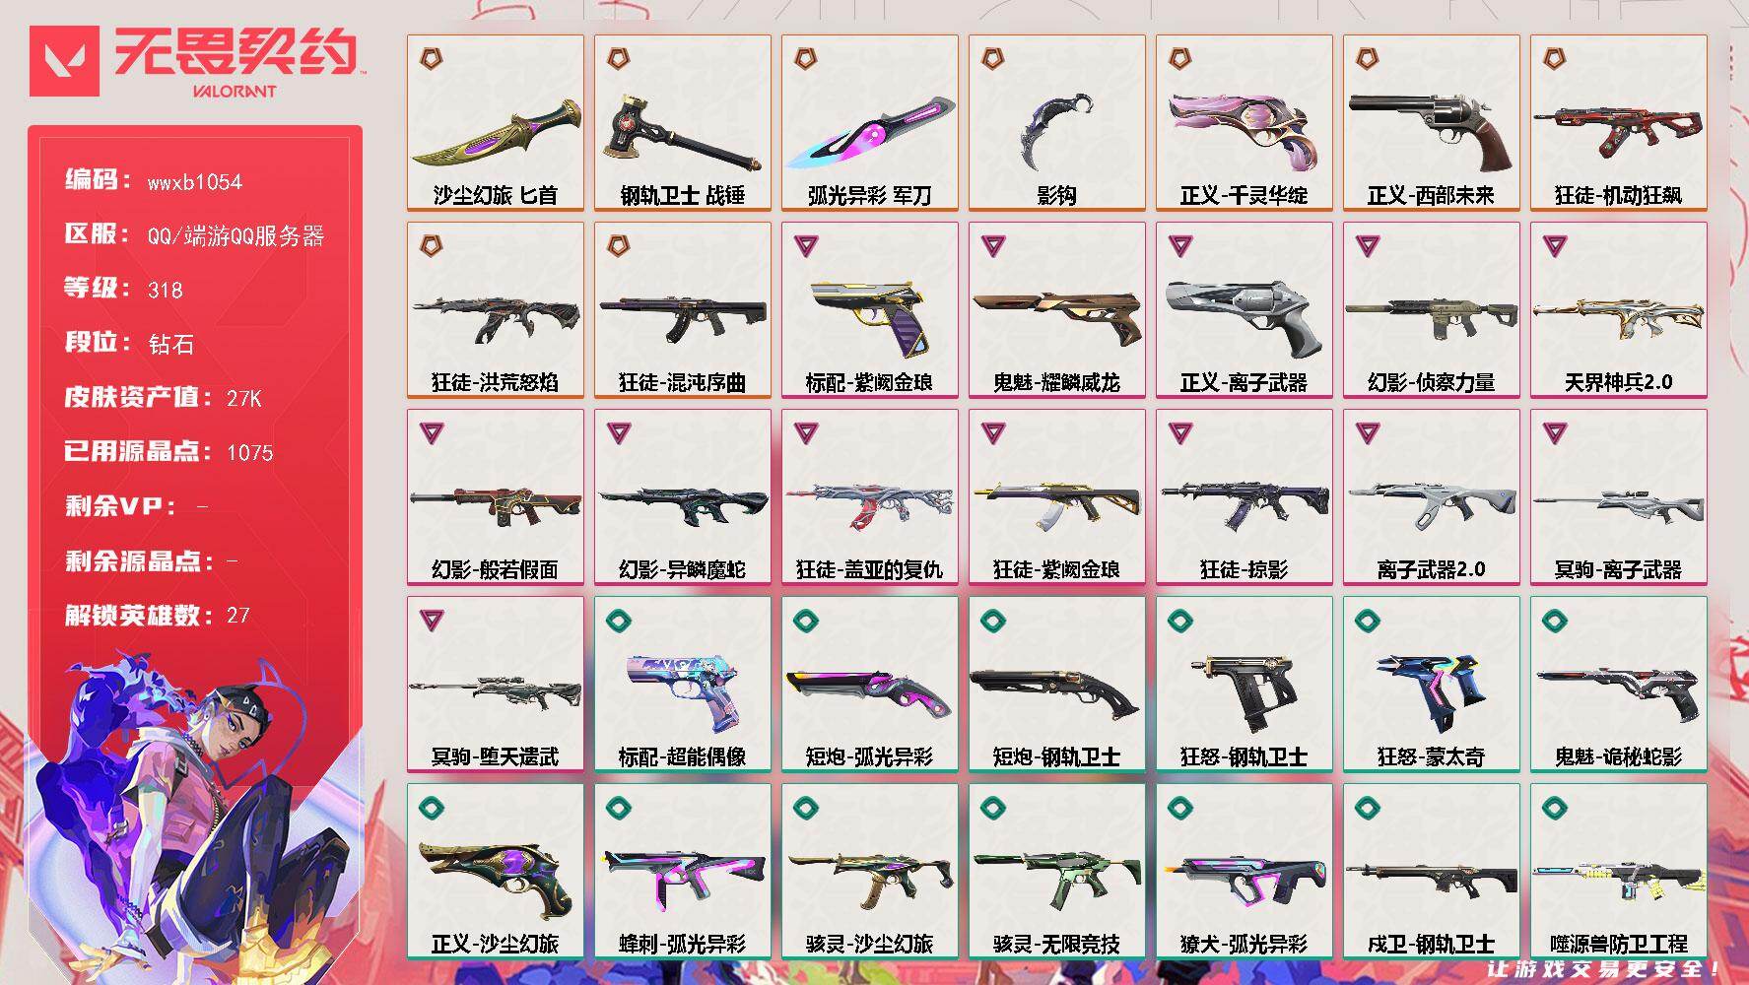Click the account code wwxb1054 text
1749x985 pixels.
tap(195, 182)
